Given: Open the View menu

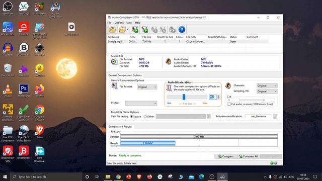Looking at the screenshot, I should [129, 23].
